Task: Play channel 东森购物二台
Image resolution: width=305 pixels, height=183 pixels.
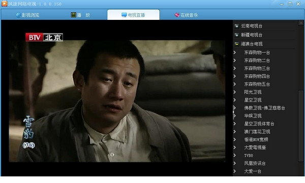Action: point(257,60)
